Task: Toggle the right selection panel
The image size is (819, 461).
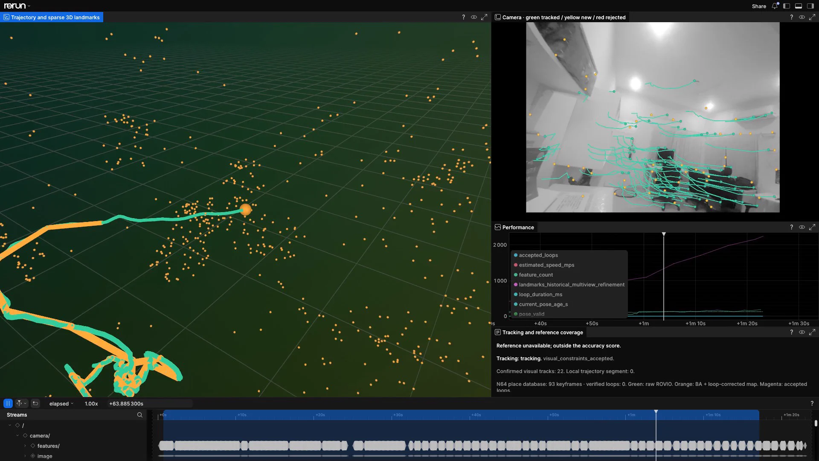Action: (x=810, y=6)
